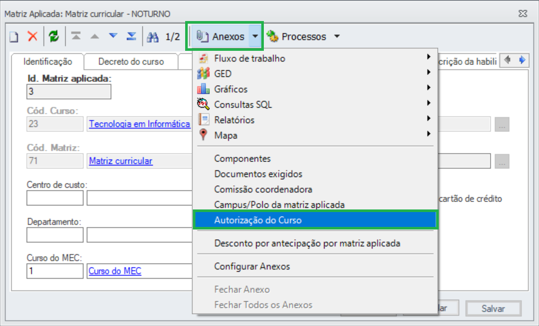539x326 pixels.
Task: Open the Curso do MEC link
Action: pyautogui.click(x=115, y=271)
